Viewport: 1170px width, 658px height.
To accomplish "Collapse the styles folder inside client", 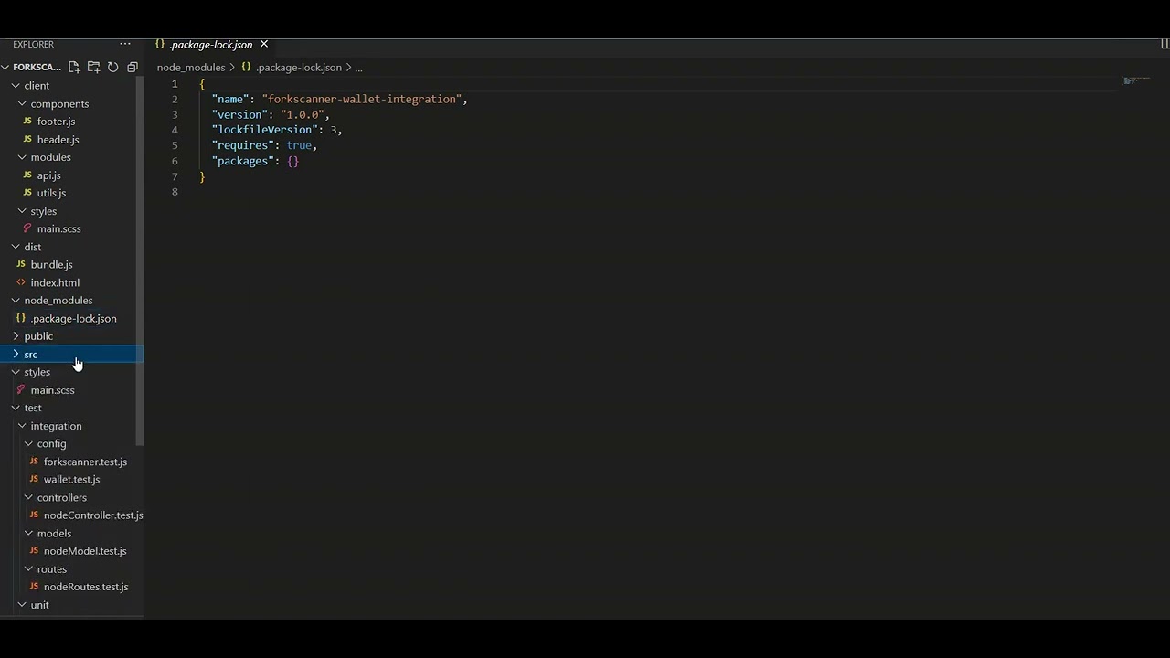I will point(22,211).
